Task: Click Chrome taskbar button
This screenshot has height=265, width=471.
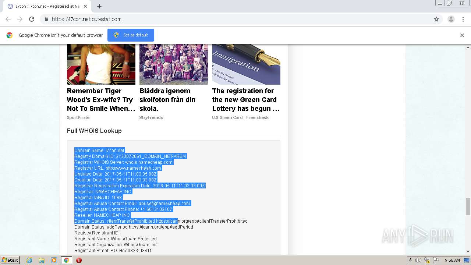Action: [x=66, y=260]
